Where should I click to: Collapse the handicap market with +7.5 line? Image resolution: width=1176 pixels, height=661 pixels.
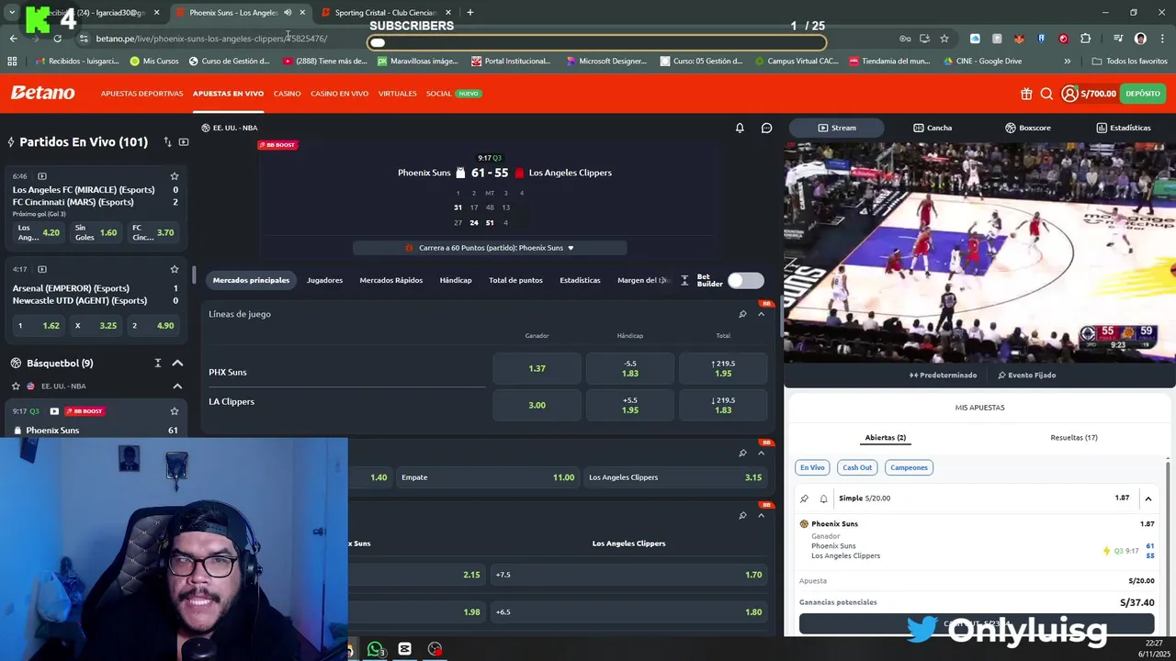click(x=761, y=515)
